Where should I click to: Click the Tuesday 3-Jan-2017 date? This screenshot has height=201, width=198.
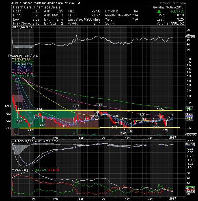pyautogui.click(x=167, y=7)
